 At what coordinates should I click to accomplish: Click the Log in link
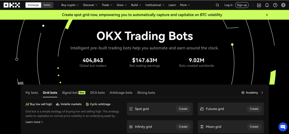[228, 5]
